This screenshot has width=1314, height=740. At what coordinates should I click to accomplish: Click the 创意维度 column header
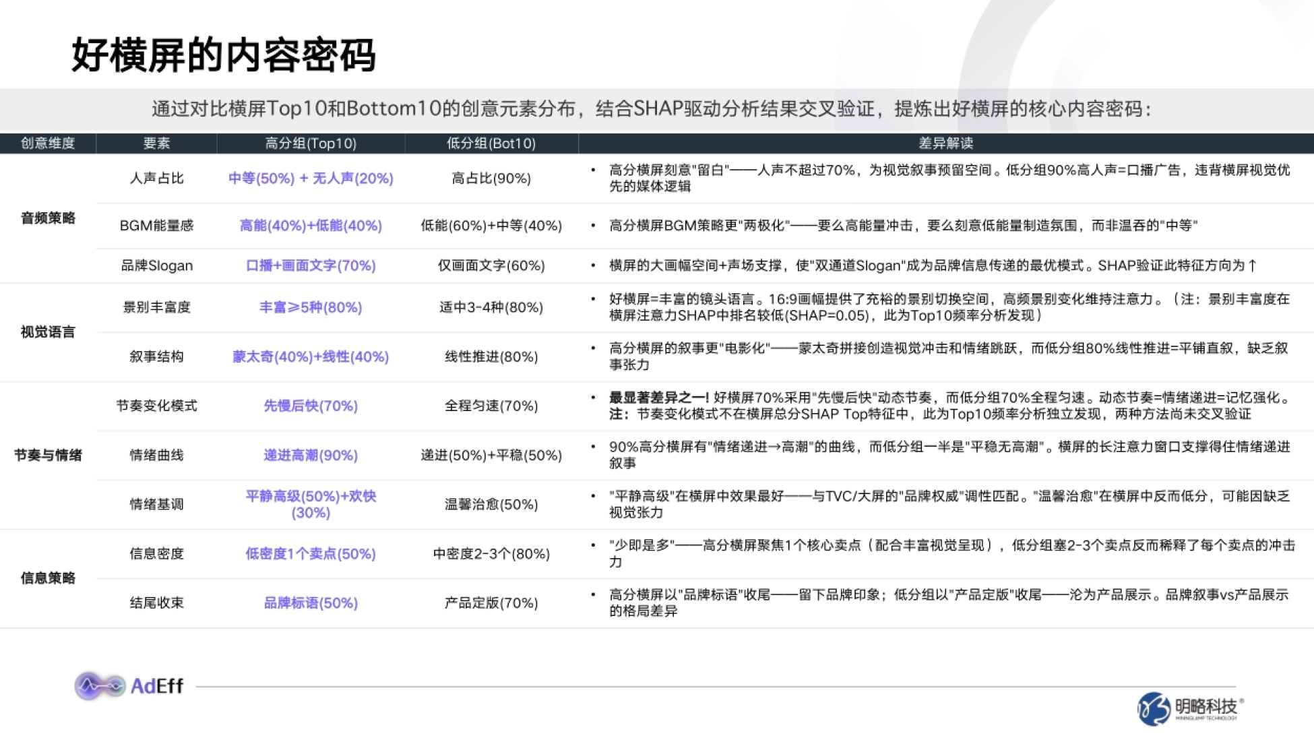click(x=48, y=143)
